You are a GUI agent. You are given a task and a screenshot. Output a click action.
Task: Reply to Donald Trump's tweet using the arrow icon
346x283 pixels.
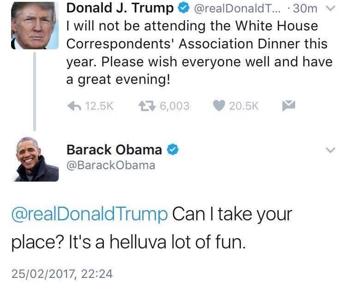75,106
